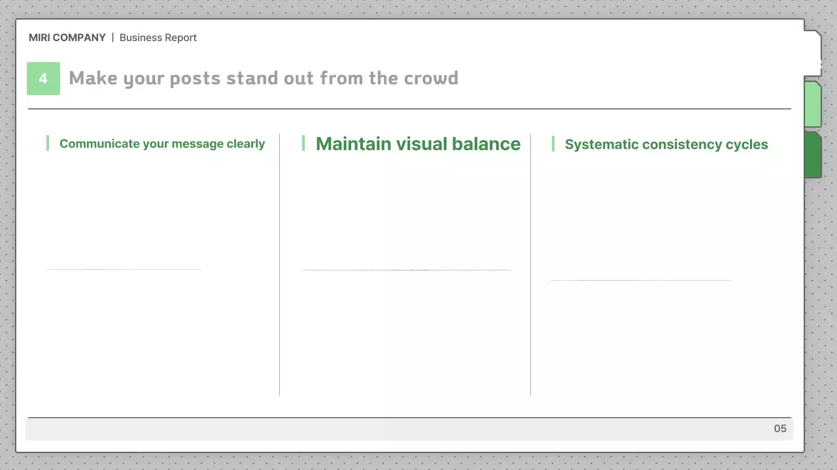The image size is (837, 470).
Task: Select the Communicate your message clearly heading
Action: (162, 144)
